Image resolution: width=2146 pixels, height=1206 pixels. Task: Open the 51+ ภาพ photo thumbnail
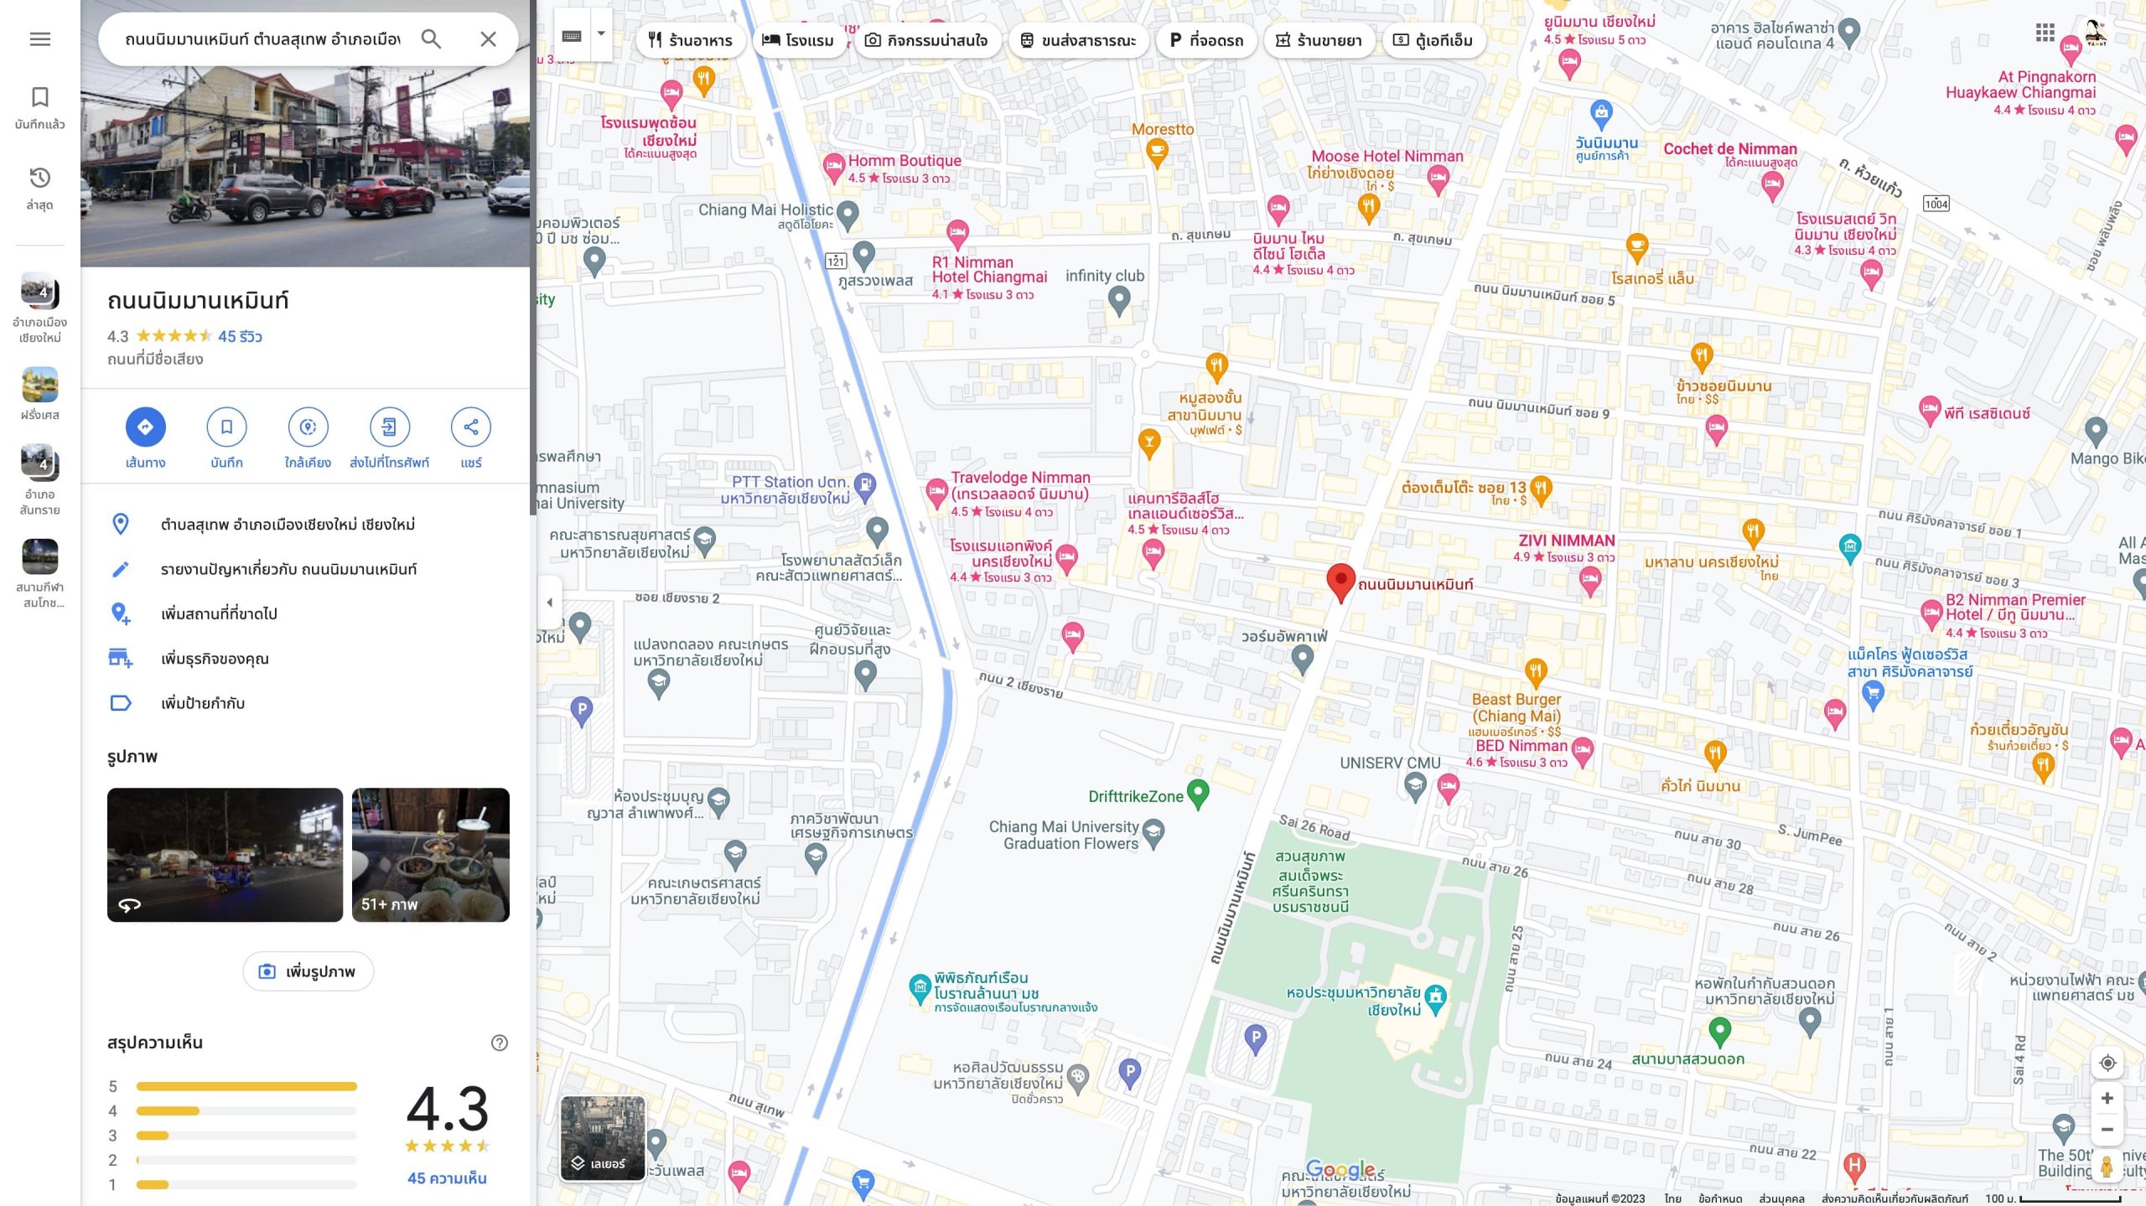point(431,854)
